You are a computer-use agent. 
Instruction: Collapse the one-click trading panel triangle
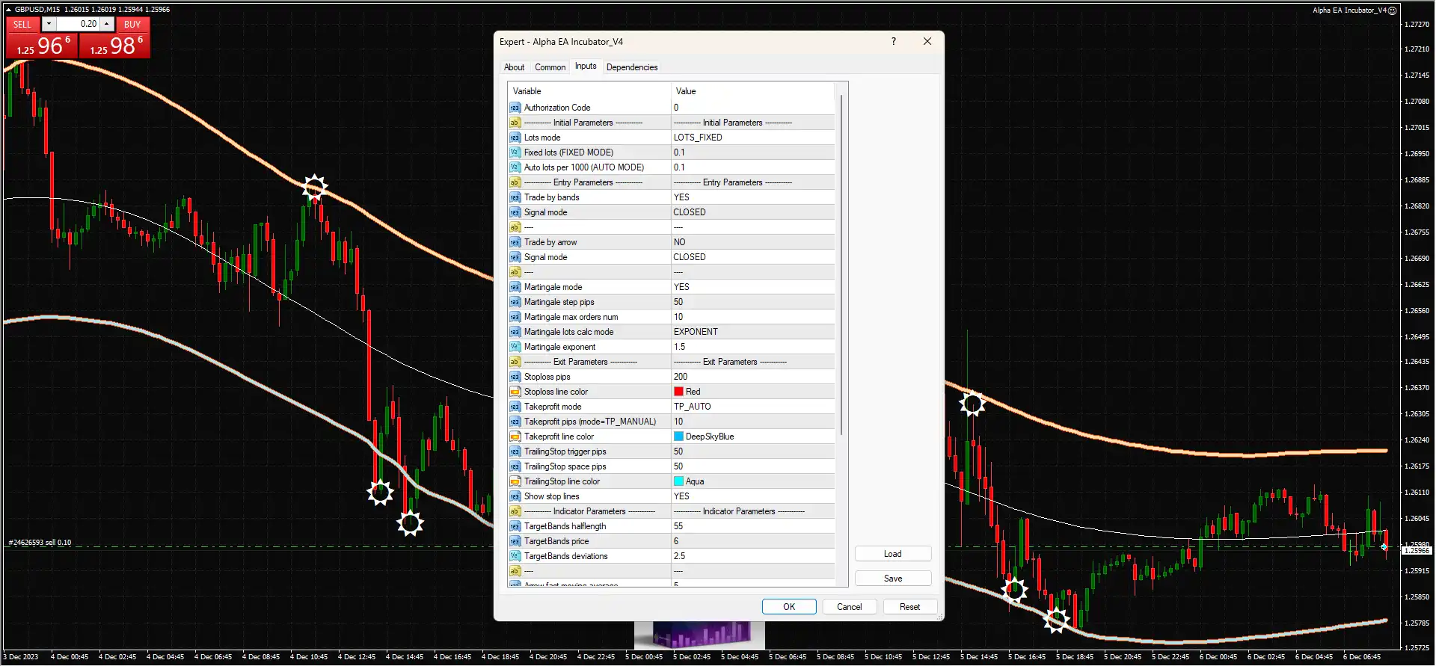[9, 10]
